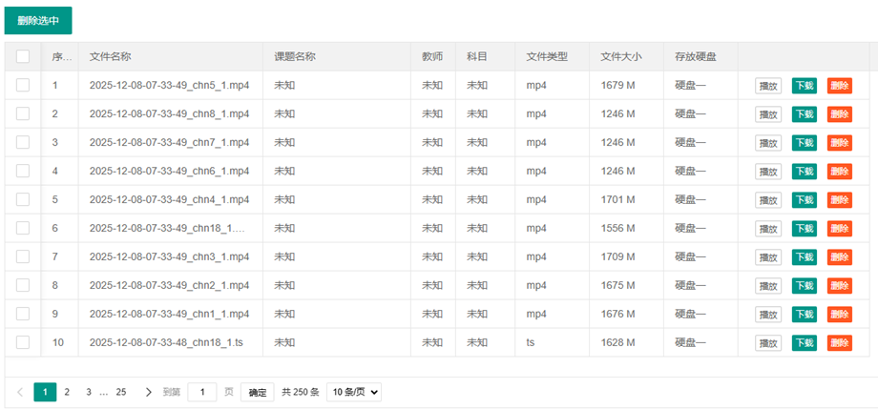Viewport: 878px width, 409px height.
Task: Tick the checkbox for row 10
Action: point(23,342)
